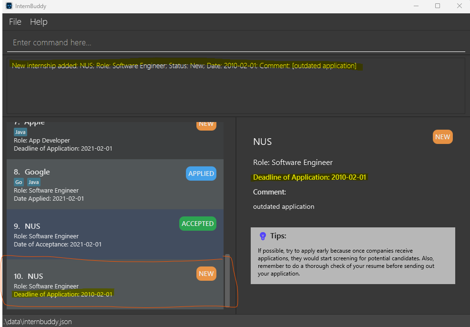Image resolution: width=470 pixels, height=327 pixels.
Task: Click the Comment: label in detail panel
Action: 269,192
